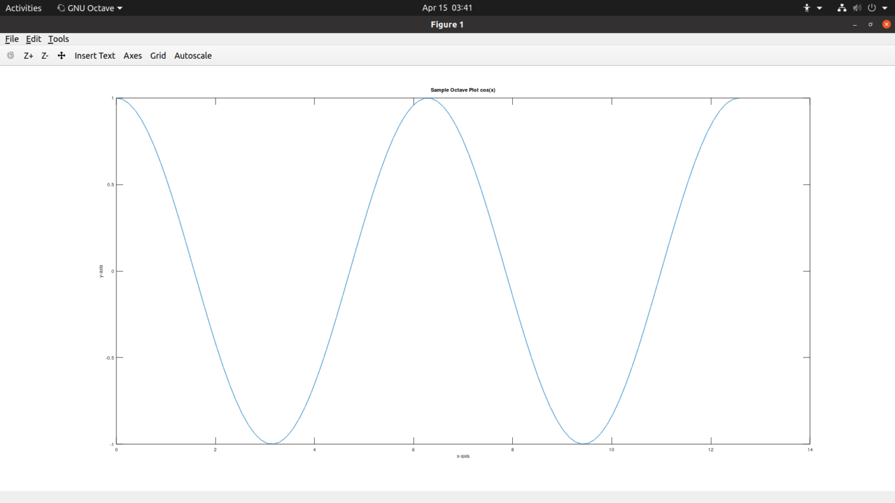Open the GNU Octave application menu
Viewport: 895px width, 503px height.
[x=90, y=8]
